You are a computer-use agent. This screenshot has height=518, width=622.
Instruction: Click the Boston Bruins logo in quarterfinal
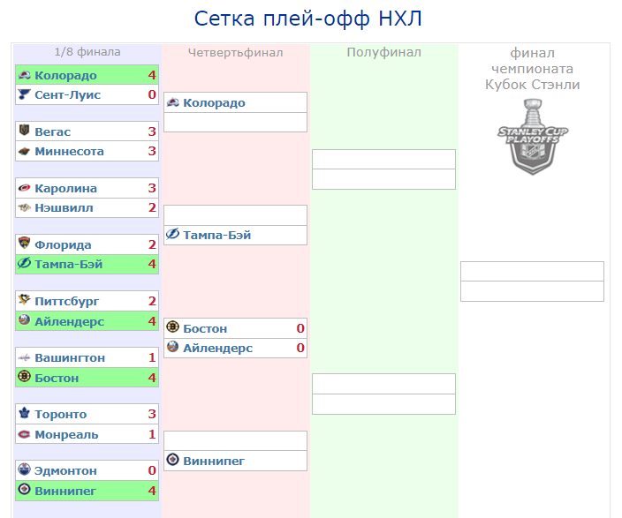[x=172, y=327]
